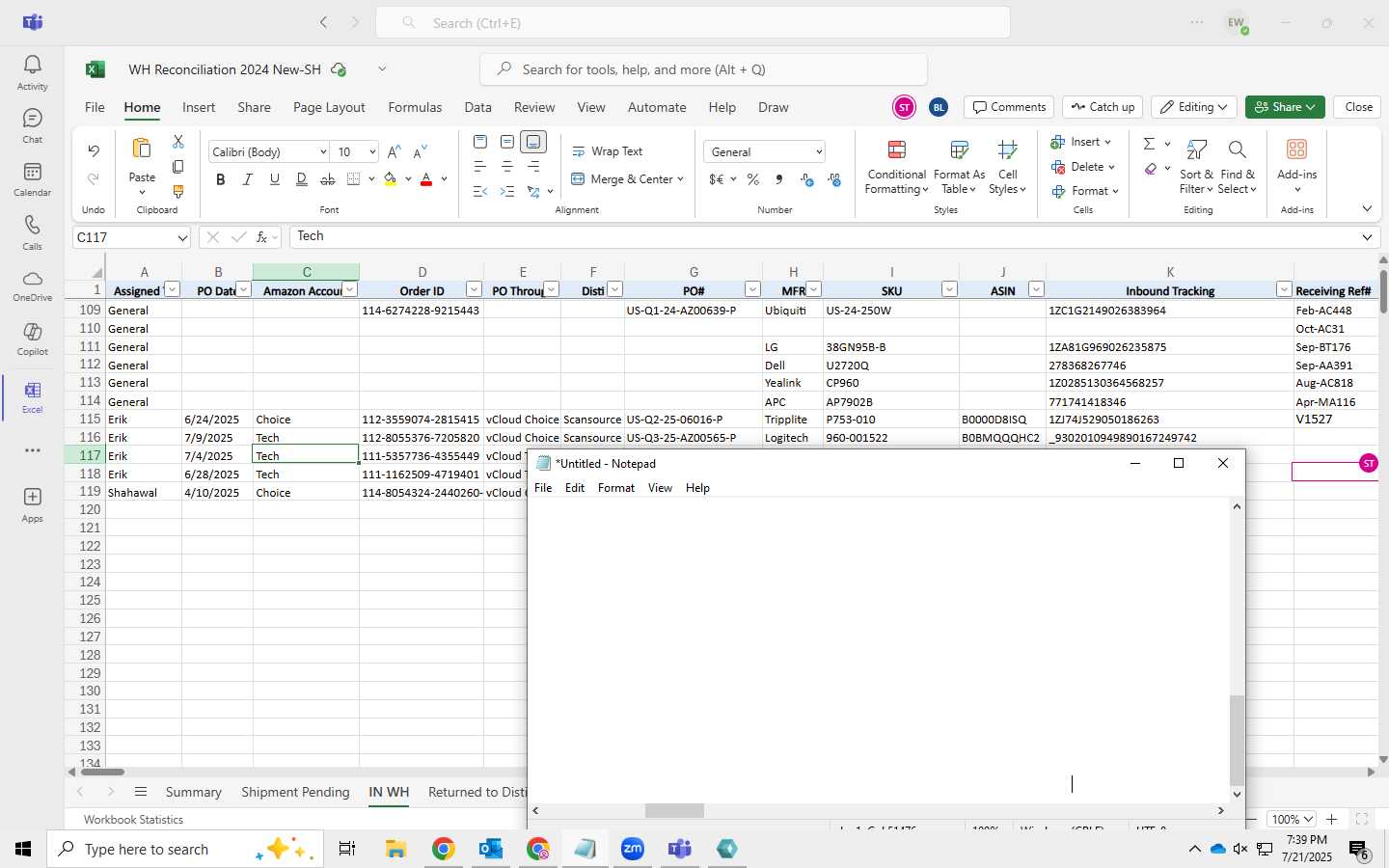Click the Close button beside Share
Screen dimensions: 1389x868
pyautogui.click(x=1358, y=107)
